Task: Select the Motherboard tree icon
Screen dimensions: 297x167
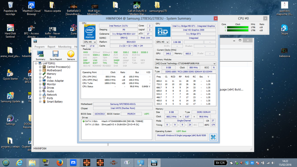Action: pyautogui.click(x=44, y=70)
